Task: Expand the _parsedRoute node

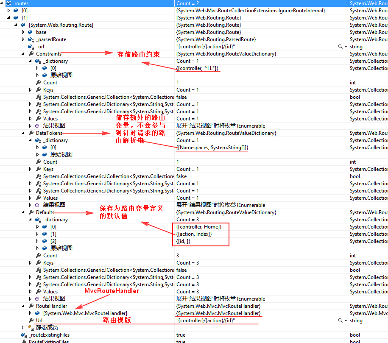Action: (23, 39)
